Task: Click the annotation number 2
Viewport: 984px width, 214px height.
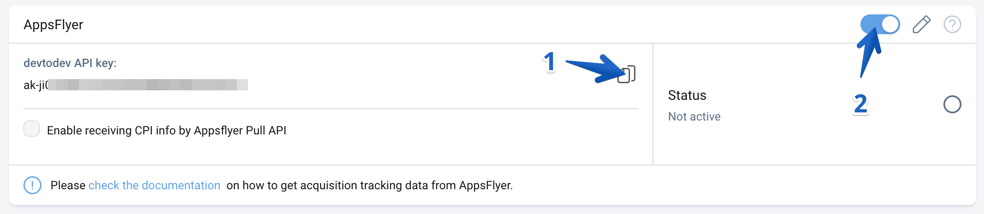Action: tap(860, 104)
